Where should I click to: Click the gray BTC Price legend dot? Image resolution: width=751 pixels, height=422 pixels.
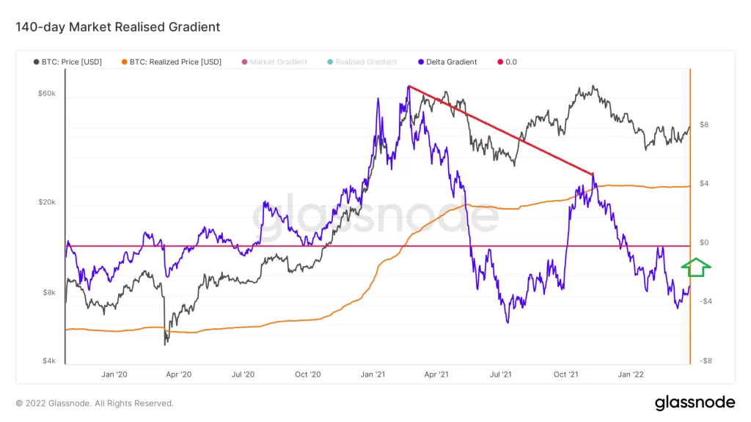[37, 62]
